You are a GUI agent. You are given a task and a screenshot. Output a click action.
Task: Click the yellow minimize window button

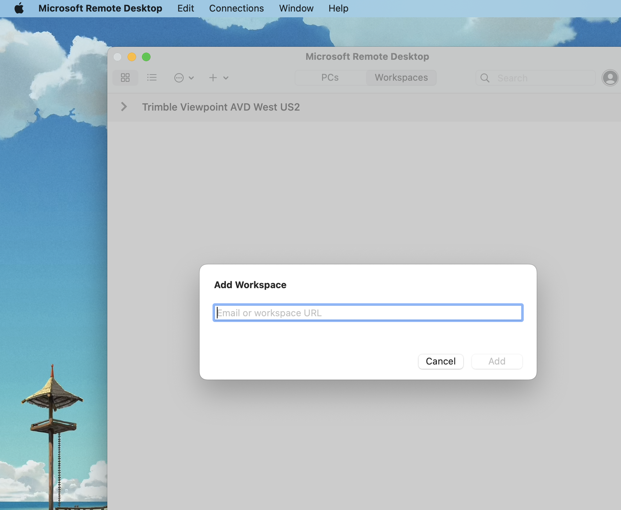(132, 57)
